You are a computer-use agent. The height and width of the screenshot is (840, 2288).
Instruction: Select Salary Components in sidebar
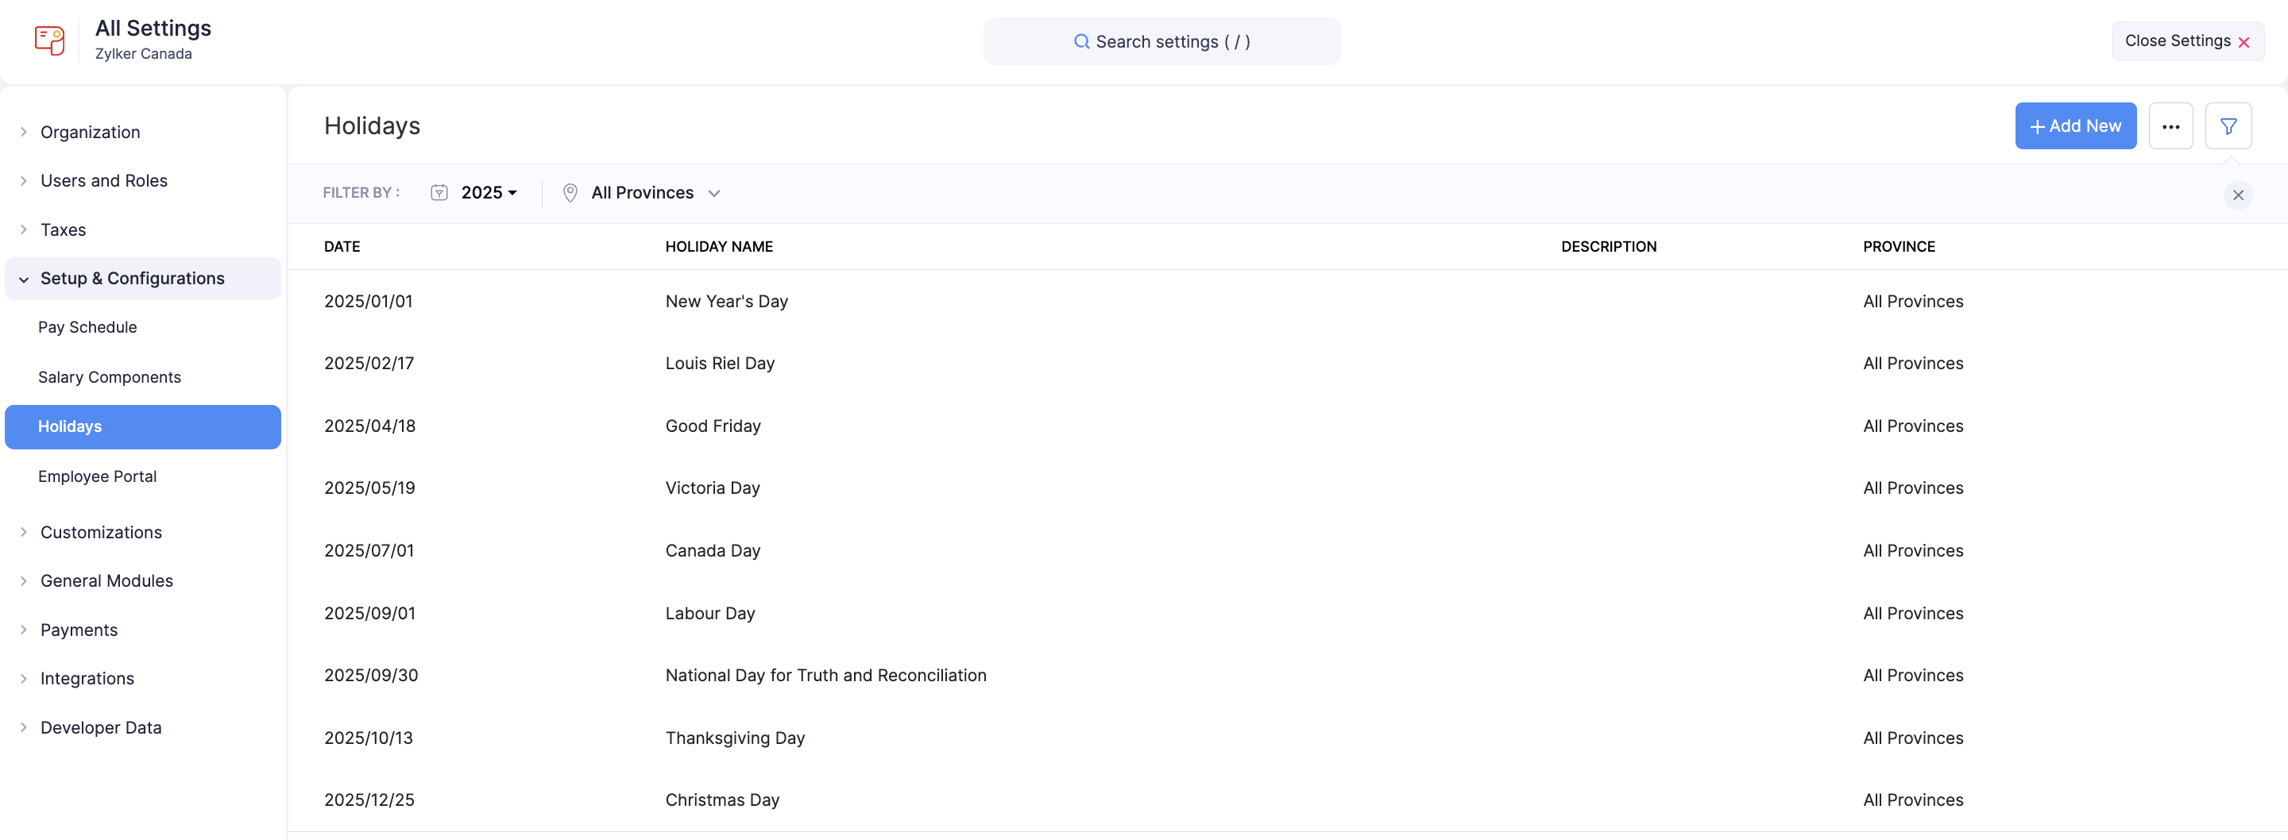point(110,377)
